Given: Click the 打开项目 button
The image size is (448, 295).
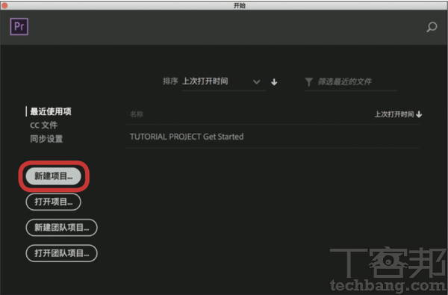Looking at the screenshot, I should click(x=54, y=202).
